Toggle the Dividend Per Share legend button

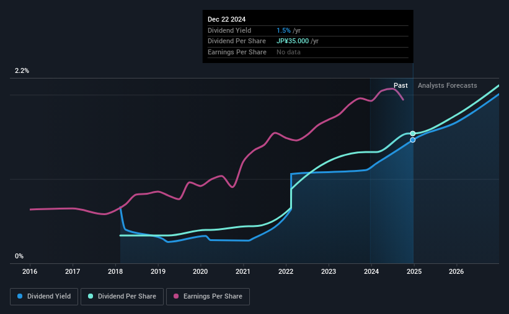[122, 297]
